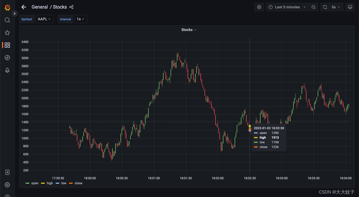Open the Alerting bell icon
359x197 pixels.
(x=7, y=70)
